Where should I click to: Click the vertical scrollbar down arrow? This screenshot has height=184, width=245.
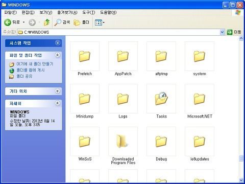click(241, 180)
